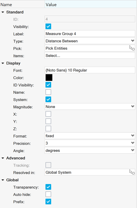Screen dimensions: 137x208
Task: Click the black Color swatch
Action: [x=49, y=78]
